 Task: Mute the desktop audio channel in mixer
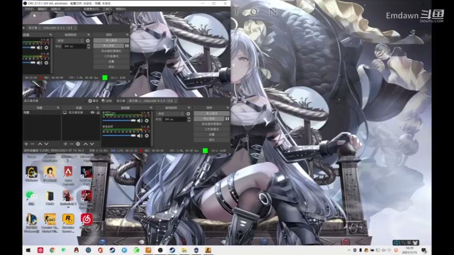[140, 135]
